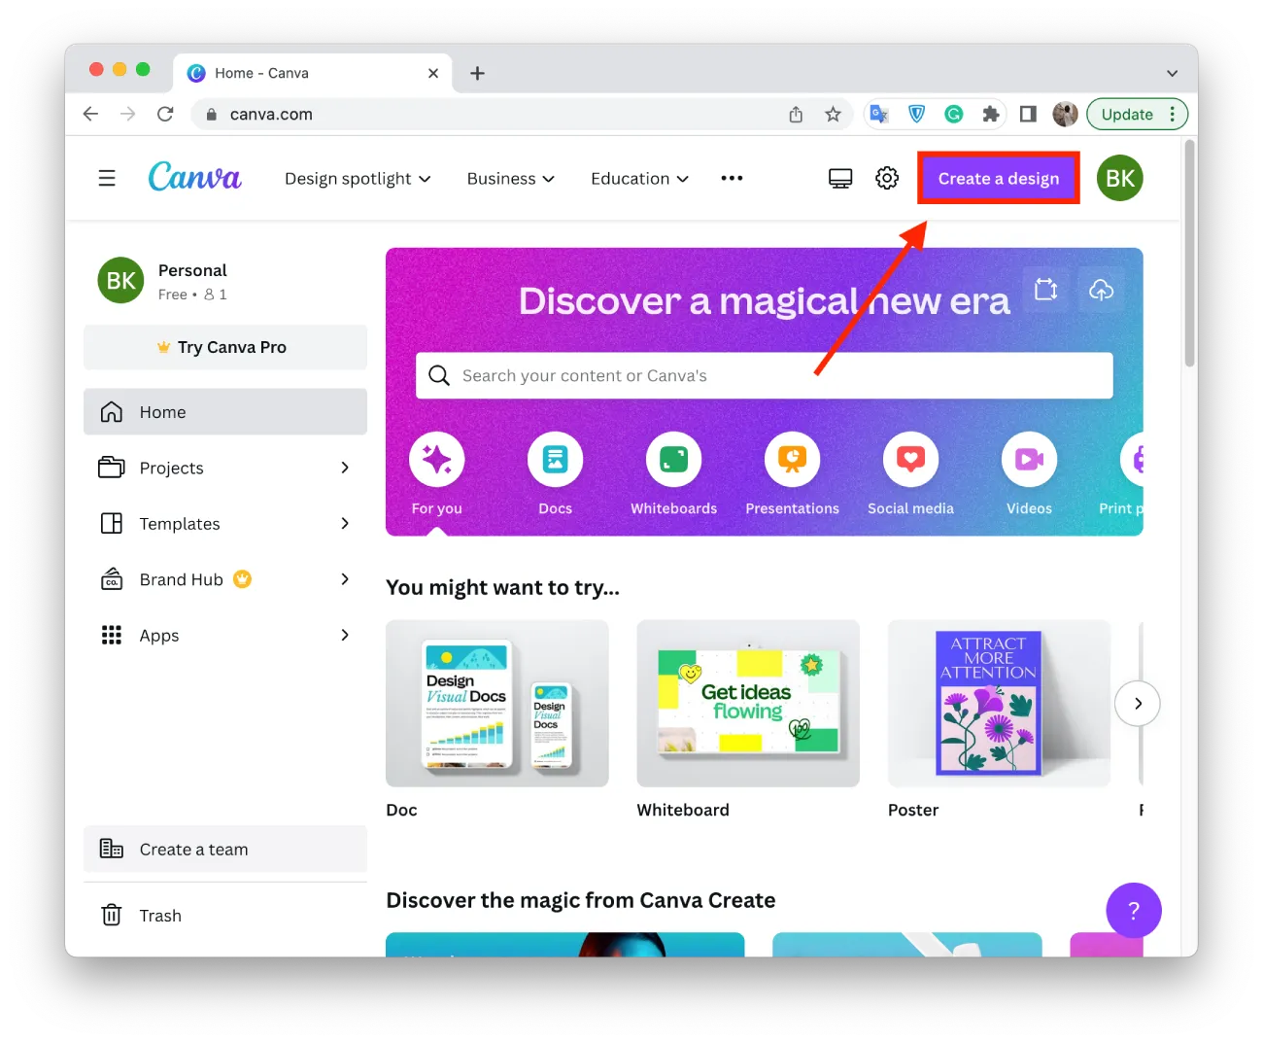Open Projects in sidebar
Screen dimensions: 1263x1043
click(x=225, y=468)
